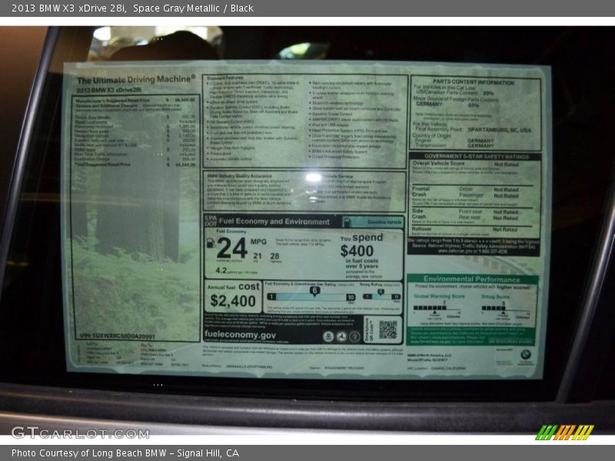
Task: Click the photo courtesy Long Beach BMW caption
Action: (x=125, y=453)
